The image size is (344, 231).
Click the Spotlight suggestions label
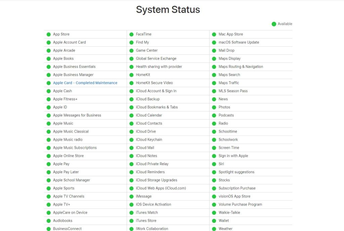tap(236, 172)
